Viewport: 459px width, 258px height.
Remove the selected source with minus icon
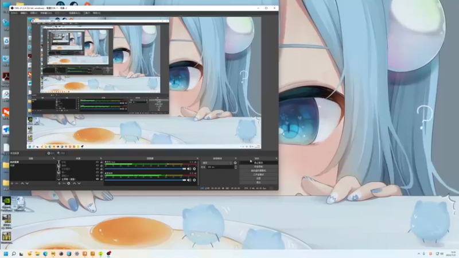point(64,183)
